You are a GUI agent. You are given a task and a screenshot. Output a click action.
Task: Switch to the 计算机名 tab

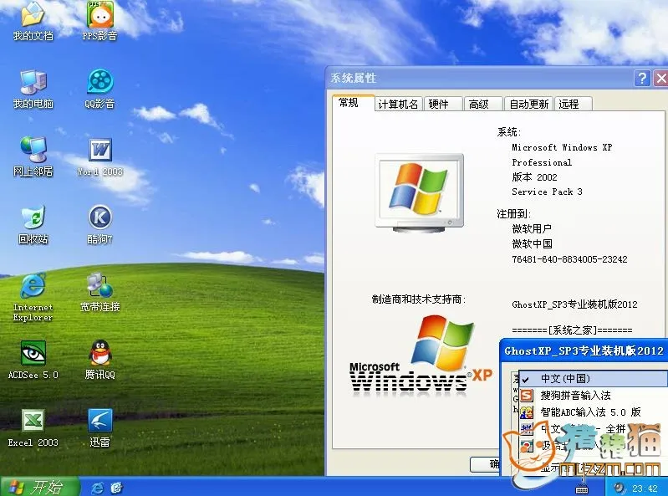398,104
